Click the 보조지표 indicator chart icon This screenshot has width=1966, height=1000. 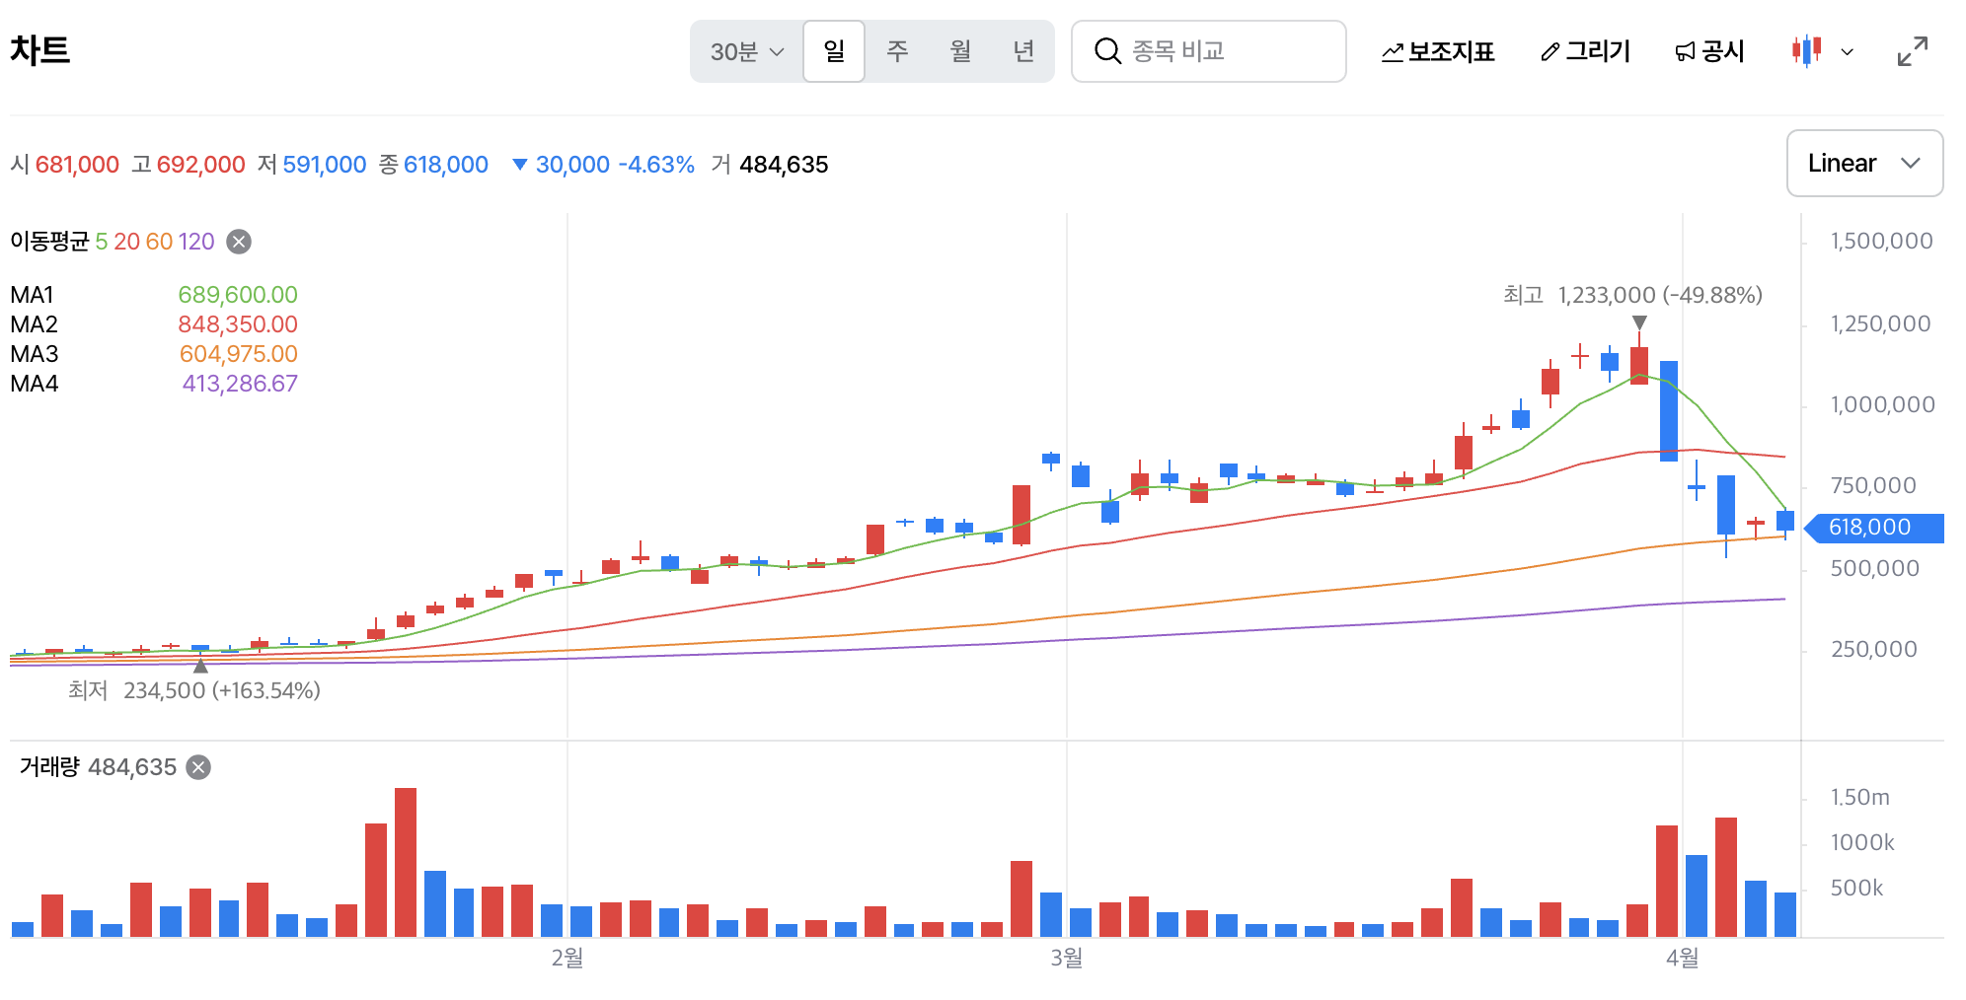(1393, 52)
